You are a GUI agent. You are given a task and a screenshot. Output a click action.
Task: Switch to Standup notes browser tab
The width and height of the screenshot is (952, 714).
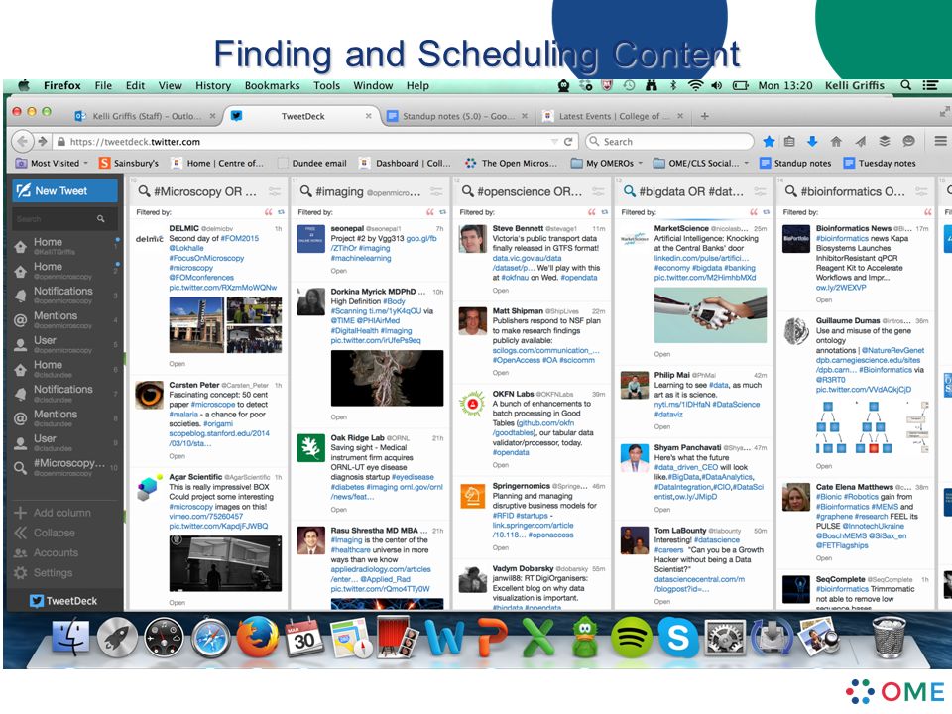456,116
